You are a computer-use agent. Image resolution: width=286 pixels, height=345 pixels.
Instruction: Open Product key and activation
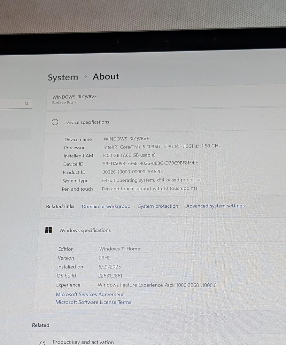click(x=83, y=342)
